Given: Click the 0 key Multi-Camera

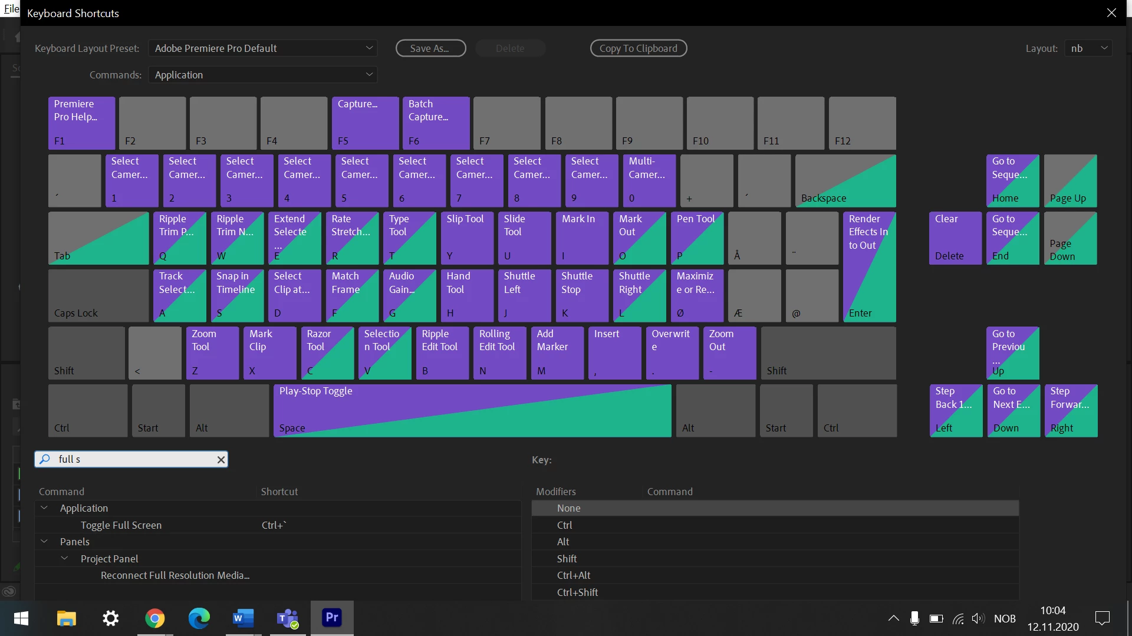Looking at the screenshot, I should (x=649, y=180).
